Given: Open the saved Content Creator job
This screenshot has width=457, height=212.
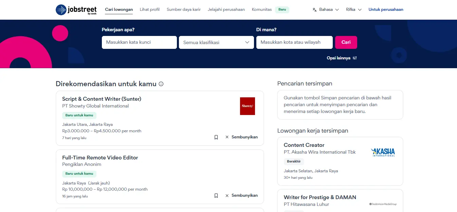Looking at the screenshot, I should click(x=304, y=145).
